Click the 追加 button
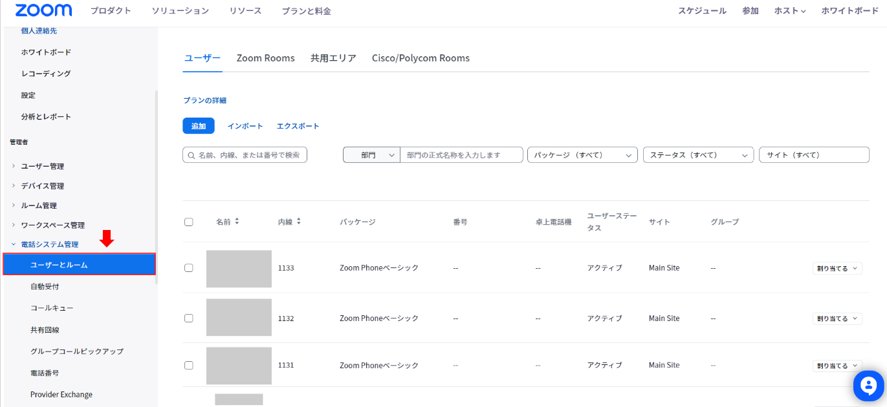Viewport: 887px width, 407px height. 199,126
